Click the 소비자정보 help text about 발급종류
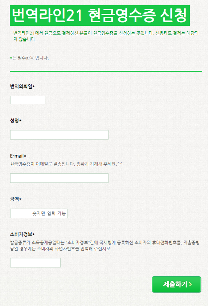 [105, 246]
